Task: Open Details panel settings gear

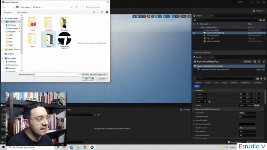Action: click(x=264, y=79)
